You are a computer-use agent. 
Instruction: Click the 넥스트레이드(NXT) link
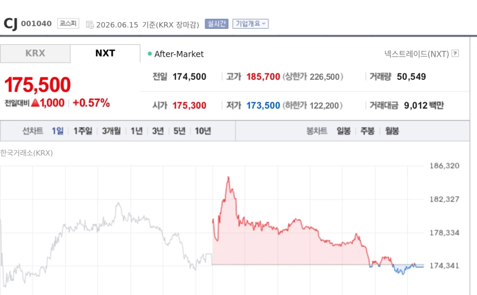tap(417, 54)
